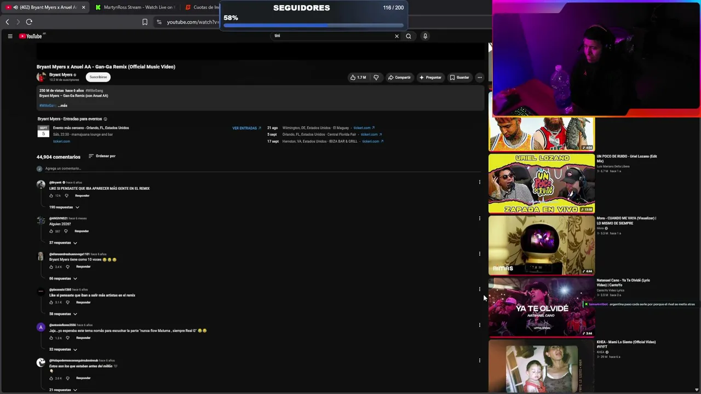Expand the 190 respuestas thread
The width and height of the screenshot is (701, 394).
coord(64,207)
